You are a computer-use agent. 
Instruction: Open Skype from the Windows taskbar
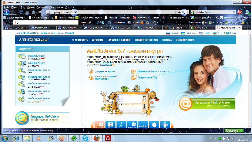tap(85, 138)
